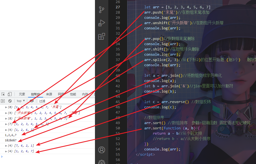Click the 'arr.sort(function (a, b) {' line
Screen dimensions: 256x164
[172, 128]
